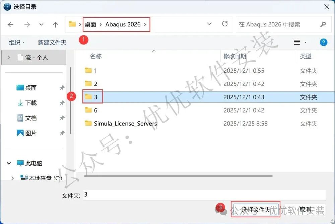Screen dimensions: 335x224
Task: Navigate up one folder level
Action: tap(56, 25)
